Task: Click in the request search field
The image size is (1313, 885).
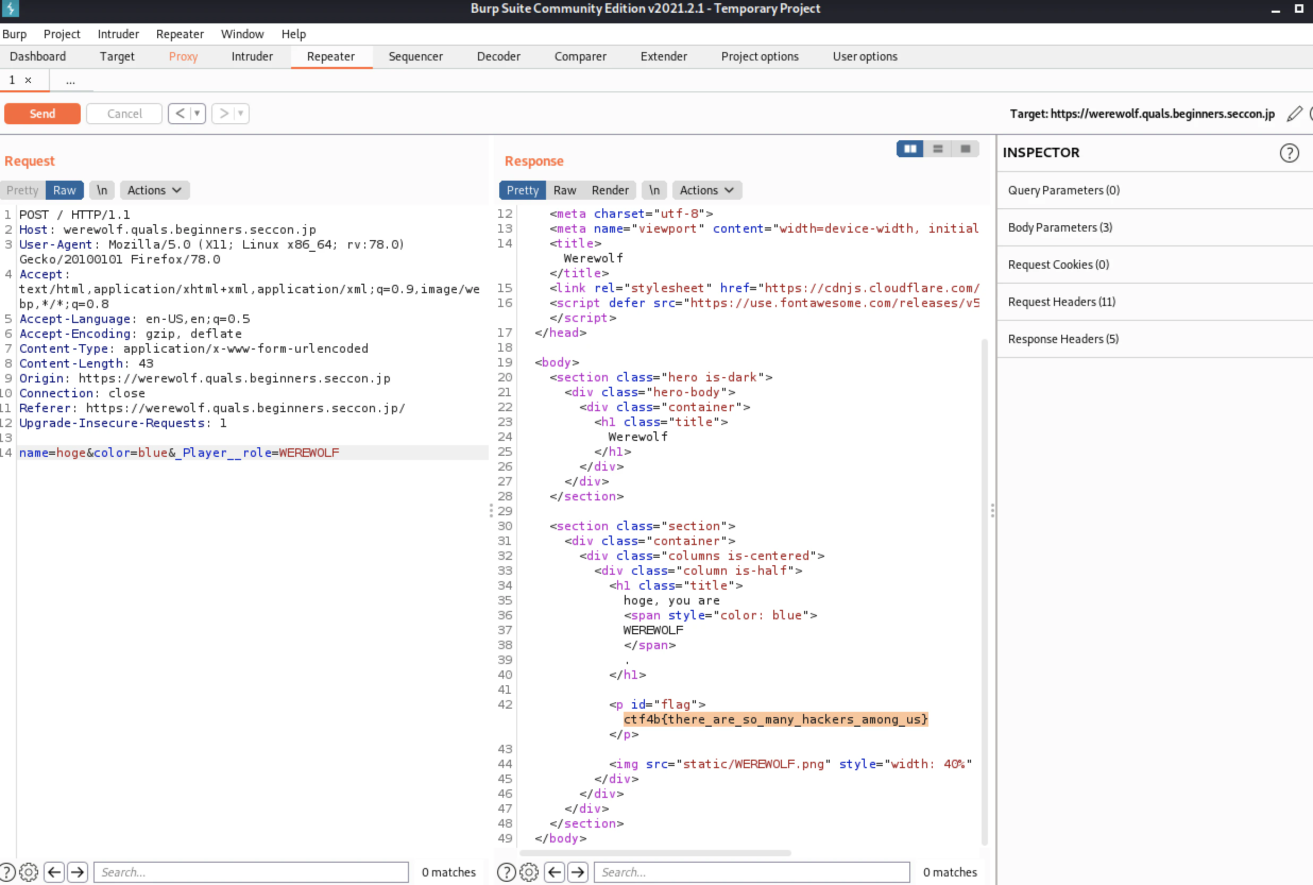Action: tap(251, 872)
